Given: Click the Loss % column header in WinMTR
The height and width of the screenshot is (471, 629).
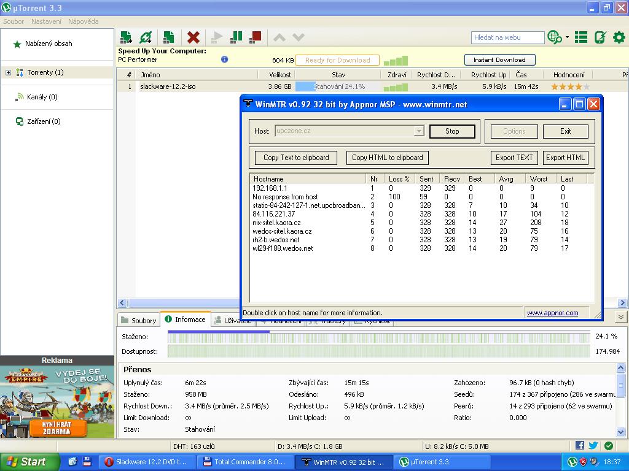Looking at the screenshot, I should (399, 178).
